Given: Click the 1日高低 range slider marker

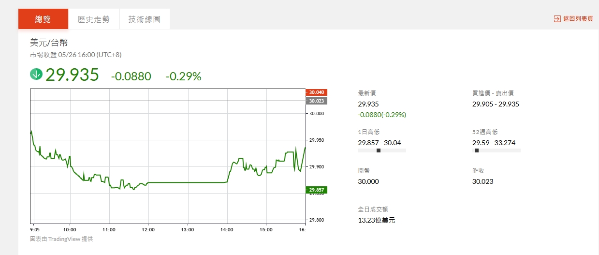Looking at the screenshot, I should [x=378, y=150].
